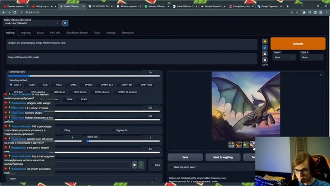The width and height of the screenshot is (330, 186).
Task: Open the Checkpoint Merger tab
Action: (x=77, y=33)
